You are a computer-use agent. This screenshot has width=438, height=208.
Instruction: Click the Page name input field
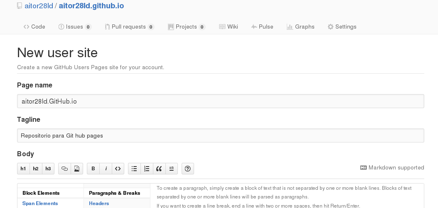221,101
